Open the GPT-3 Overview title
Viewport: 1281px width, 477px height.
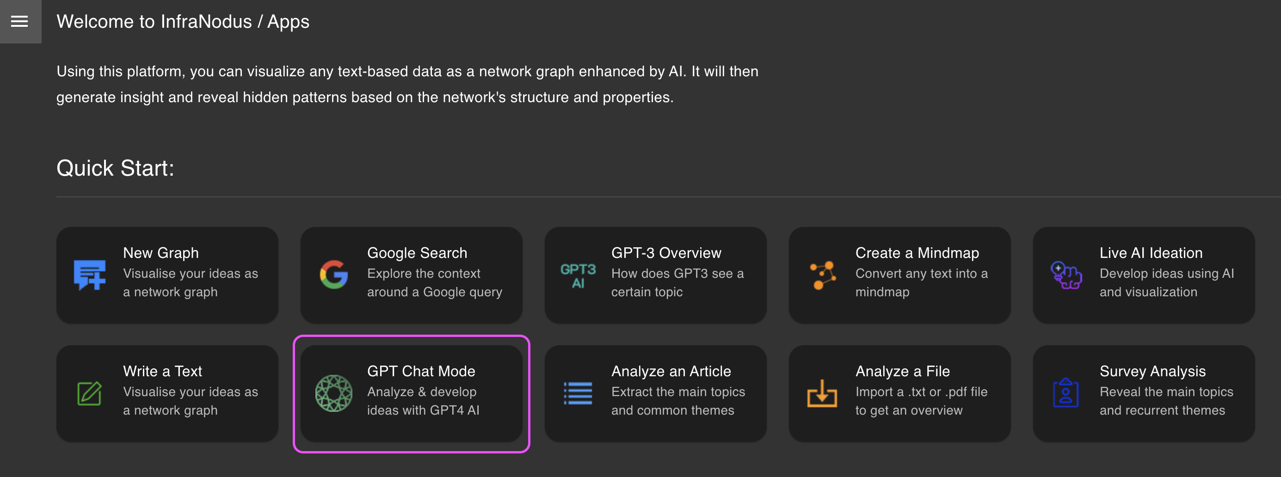click(x=666, y=253)
